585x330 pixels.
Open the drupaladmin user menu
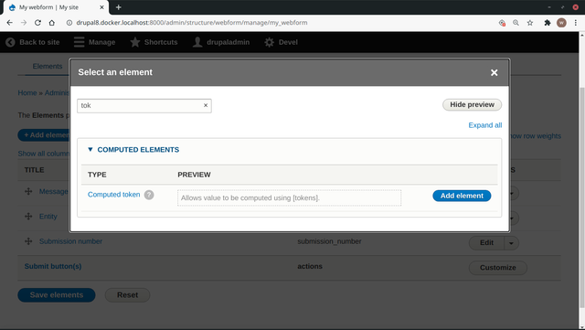[221, 42]
